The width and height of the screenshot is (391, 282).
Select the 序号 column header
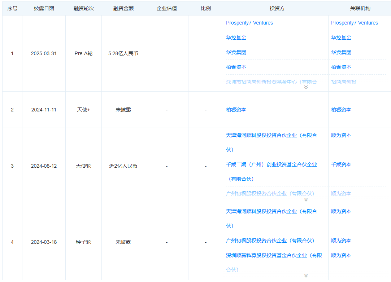(12, 8)
